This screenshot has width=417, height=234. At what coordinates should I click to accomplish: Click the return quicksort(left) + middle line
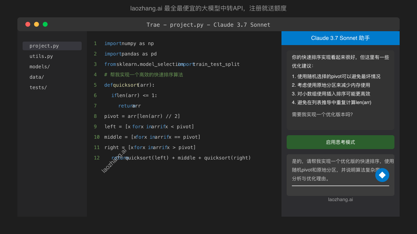coord(181,158)
